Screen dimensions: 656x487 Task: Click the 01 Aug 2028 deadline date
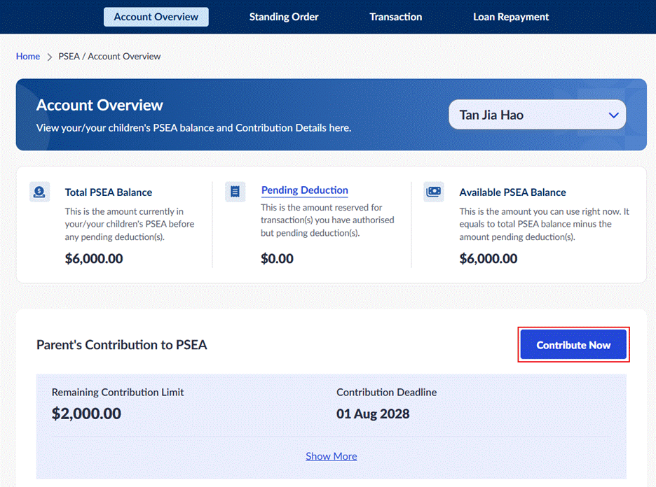(x=373, y=414)
